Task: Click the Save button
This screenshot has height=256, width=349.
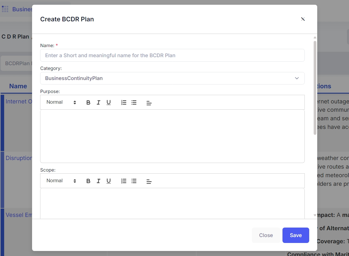Action: point(296,235)
